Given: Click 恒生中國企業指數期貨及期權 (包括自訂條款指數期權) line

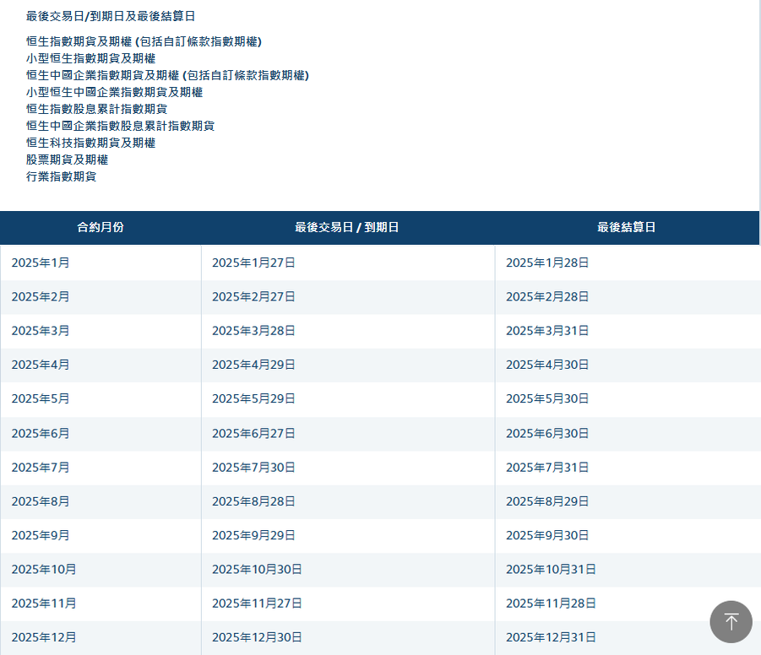Looking at the screenshot, I should coord(167,75).
